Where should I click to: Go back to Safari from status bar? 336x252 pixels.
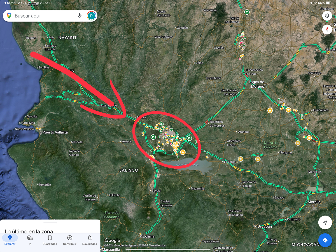(x=10, y=3)
